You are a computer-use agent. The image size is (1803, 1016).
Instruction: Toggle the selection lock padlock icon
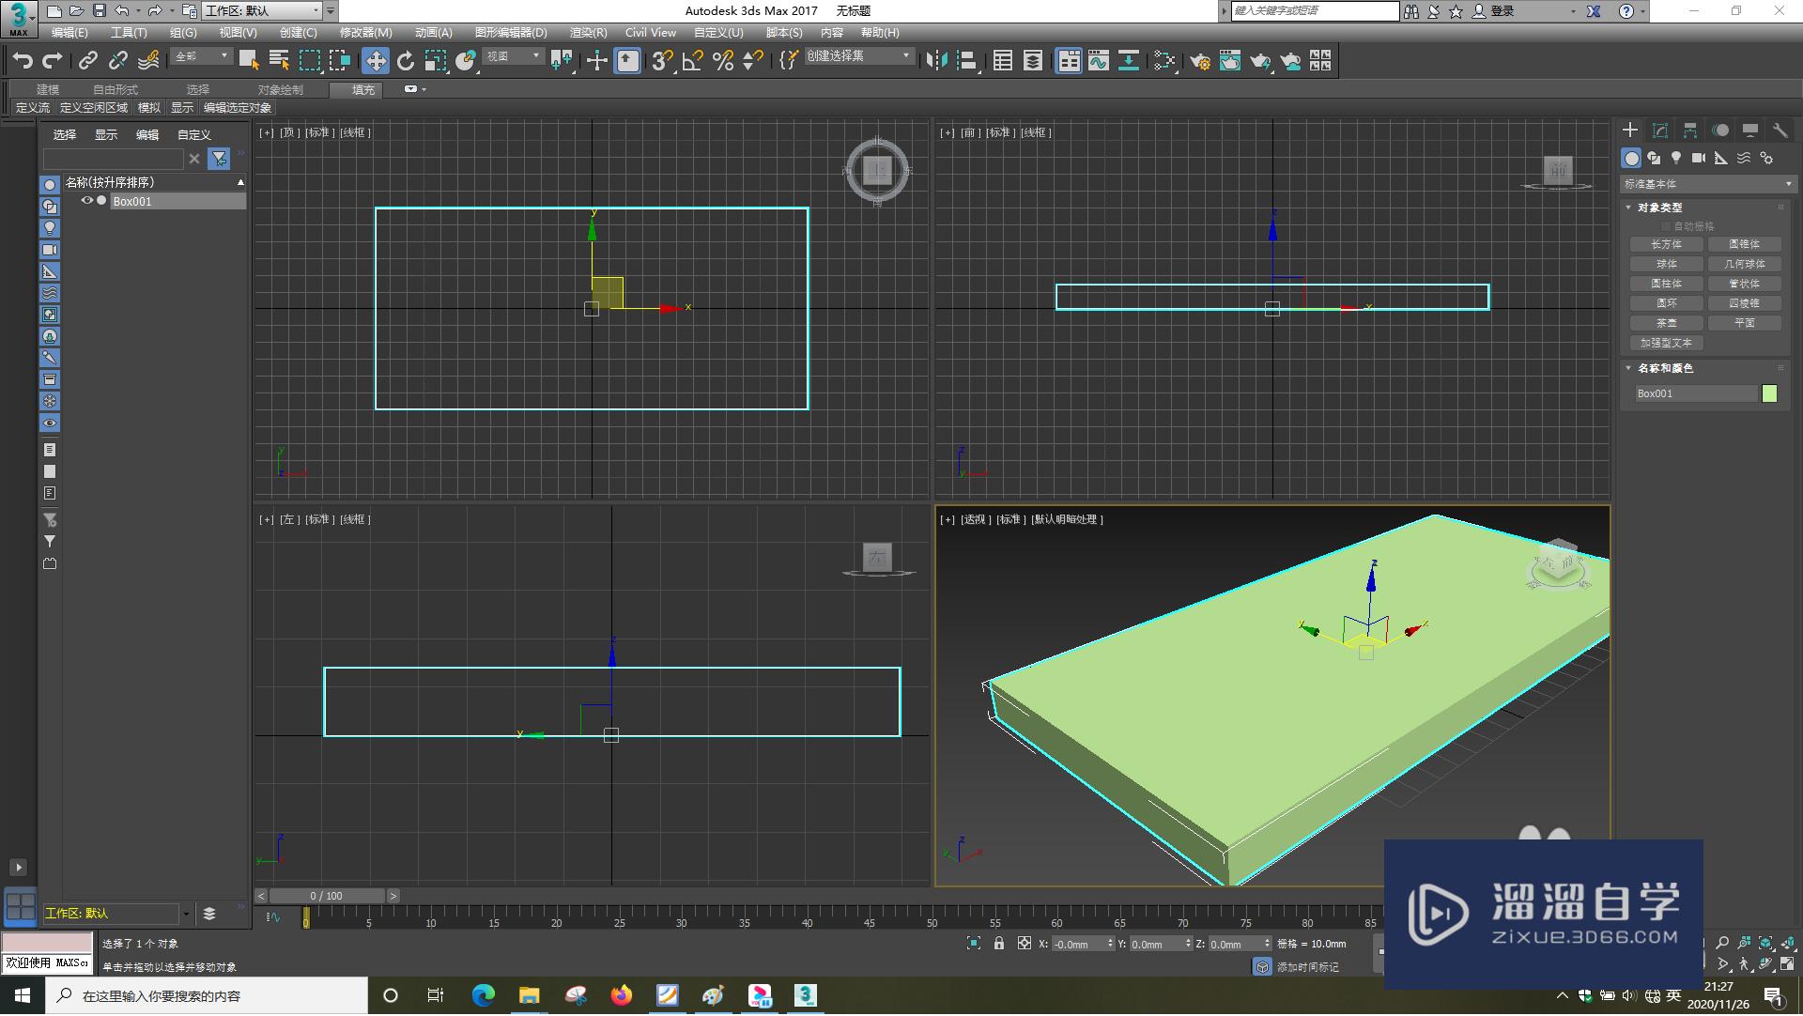click(999, 944)
